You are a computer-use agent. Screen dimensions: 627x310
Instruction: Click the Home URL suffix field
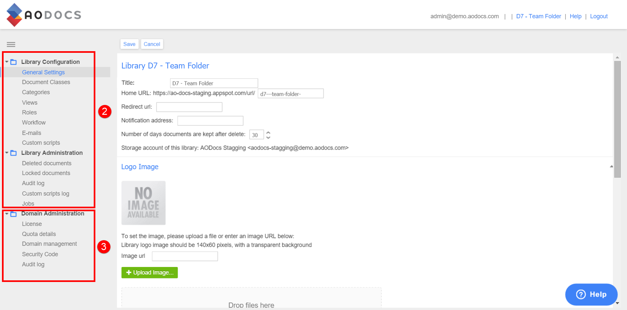point(291,94)
